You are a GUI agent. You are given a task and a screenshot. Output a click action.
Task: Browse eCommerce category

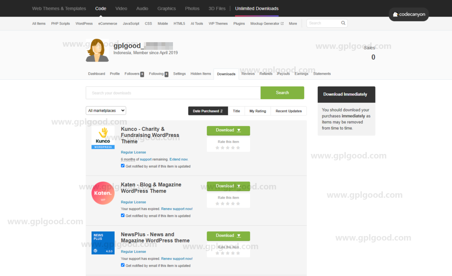(108, 24)
